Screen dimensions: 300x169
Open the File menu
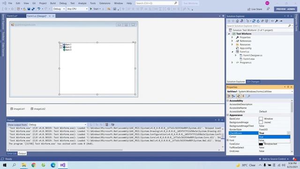10,3
